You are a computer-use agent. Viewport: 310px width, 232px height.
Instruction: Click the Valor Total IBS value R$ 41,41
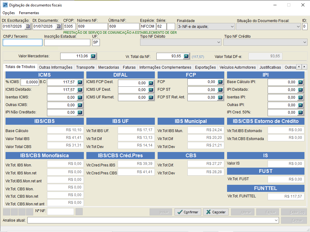click(x=65, y=138)
